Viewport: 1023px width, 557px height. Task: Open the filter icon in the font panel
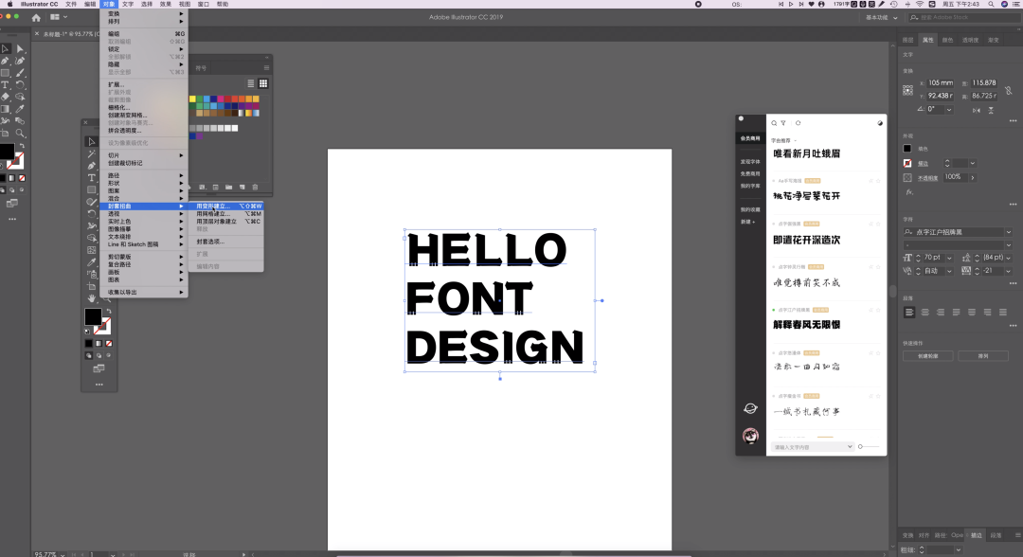783,123
